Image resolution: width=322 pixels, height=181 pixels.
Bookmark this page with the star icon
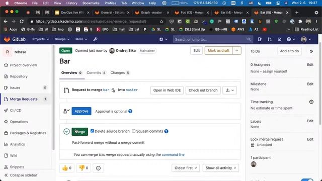(x=162, y=21)
